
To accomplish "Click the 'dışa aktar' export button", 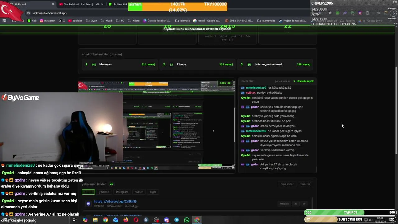I will tap(287, 184).
